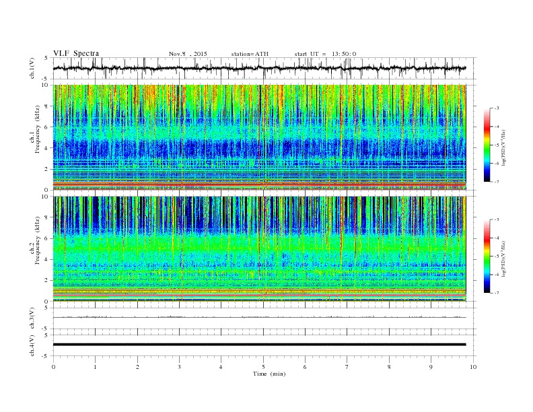Click the "ch.4(V)" axis label
Screen dimensions: 533x412
click(32, 345)
